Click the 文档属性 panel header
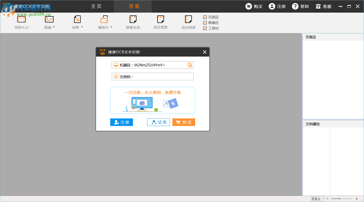This screenshot has height=202, width=364. pyautogui.click(x=333, y=124)
